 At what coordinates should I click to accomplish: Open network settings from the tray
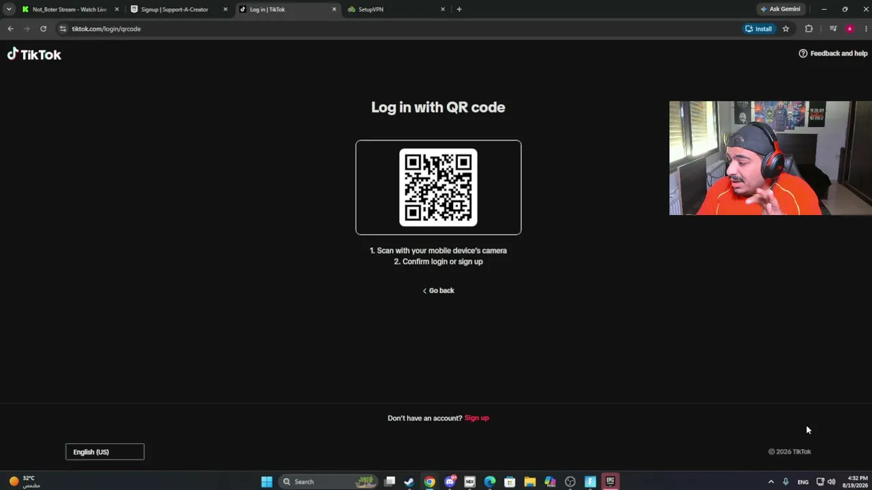[820, 482]
